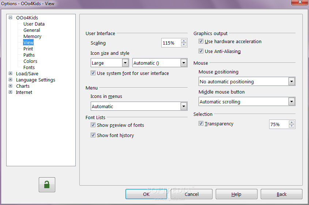Screen dimensions: 309x205
Task: Select the highlighted View tree entry
Action: click(29, 42)
